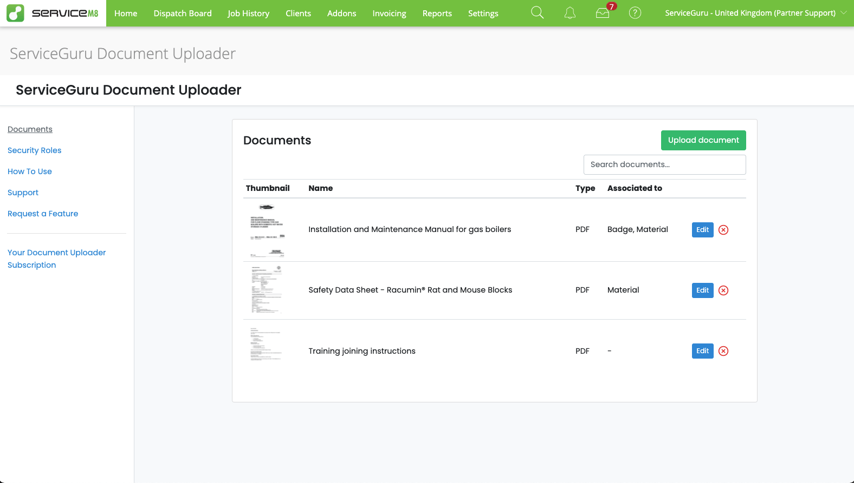The image size is (854, 483).
Task: Open the Training joining instructions thumbnail
Action: coord(266,344)
